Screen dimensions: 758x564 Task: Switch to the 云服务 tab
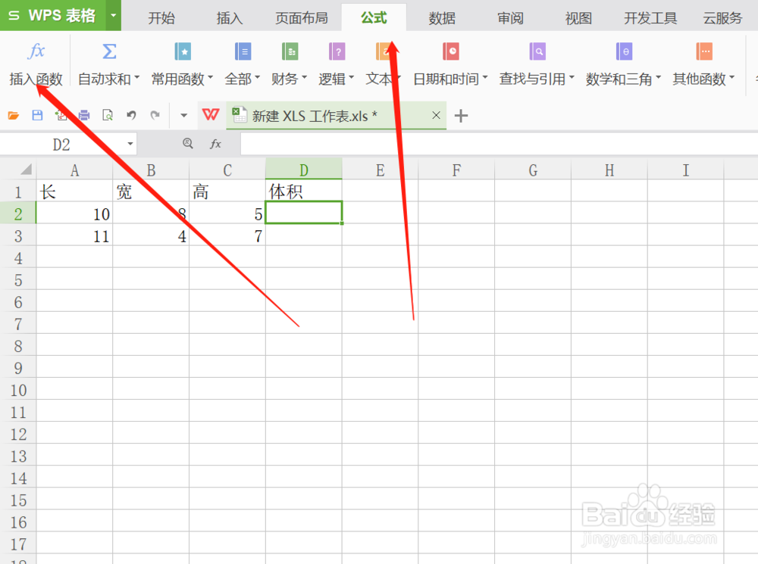722,18
